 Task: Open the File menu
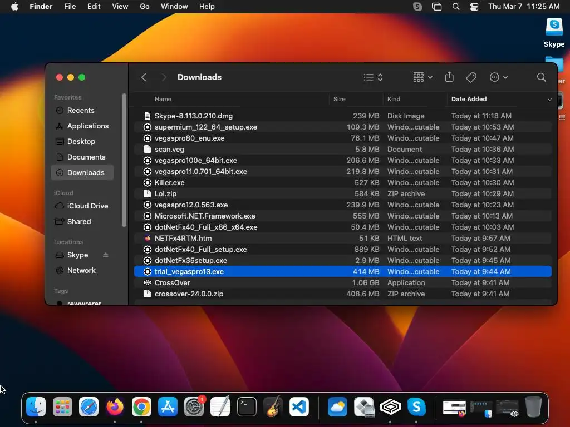[70, 7]
